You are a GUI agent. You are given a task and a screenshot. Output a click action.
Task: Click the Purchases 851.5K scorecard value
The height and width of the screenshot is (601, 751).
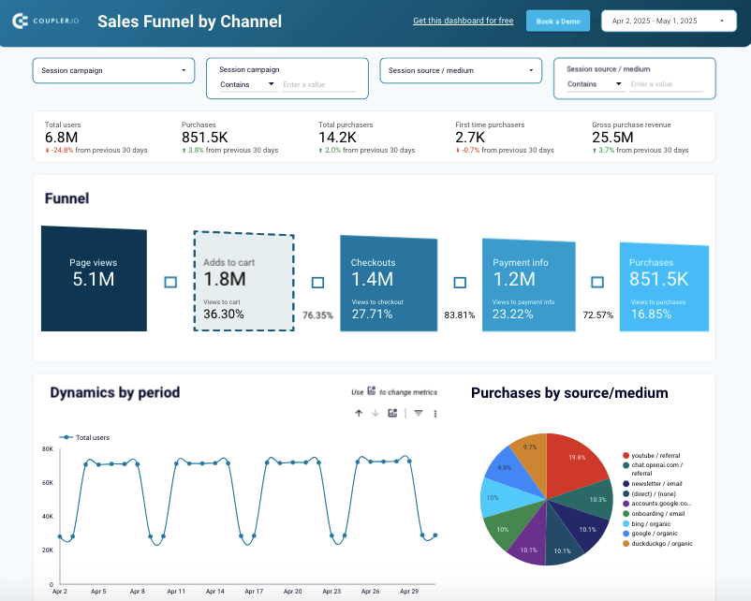click(x=204, y=138)
